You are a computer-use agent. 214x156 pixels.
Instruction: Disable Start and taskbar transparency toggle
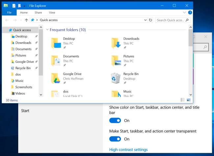pos(115,139)
